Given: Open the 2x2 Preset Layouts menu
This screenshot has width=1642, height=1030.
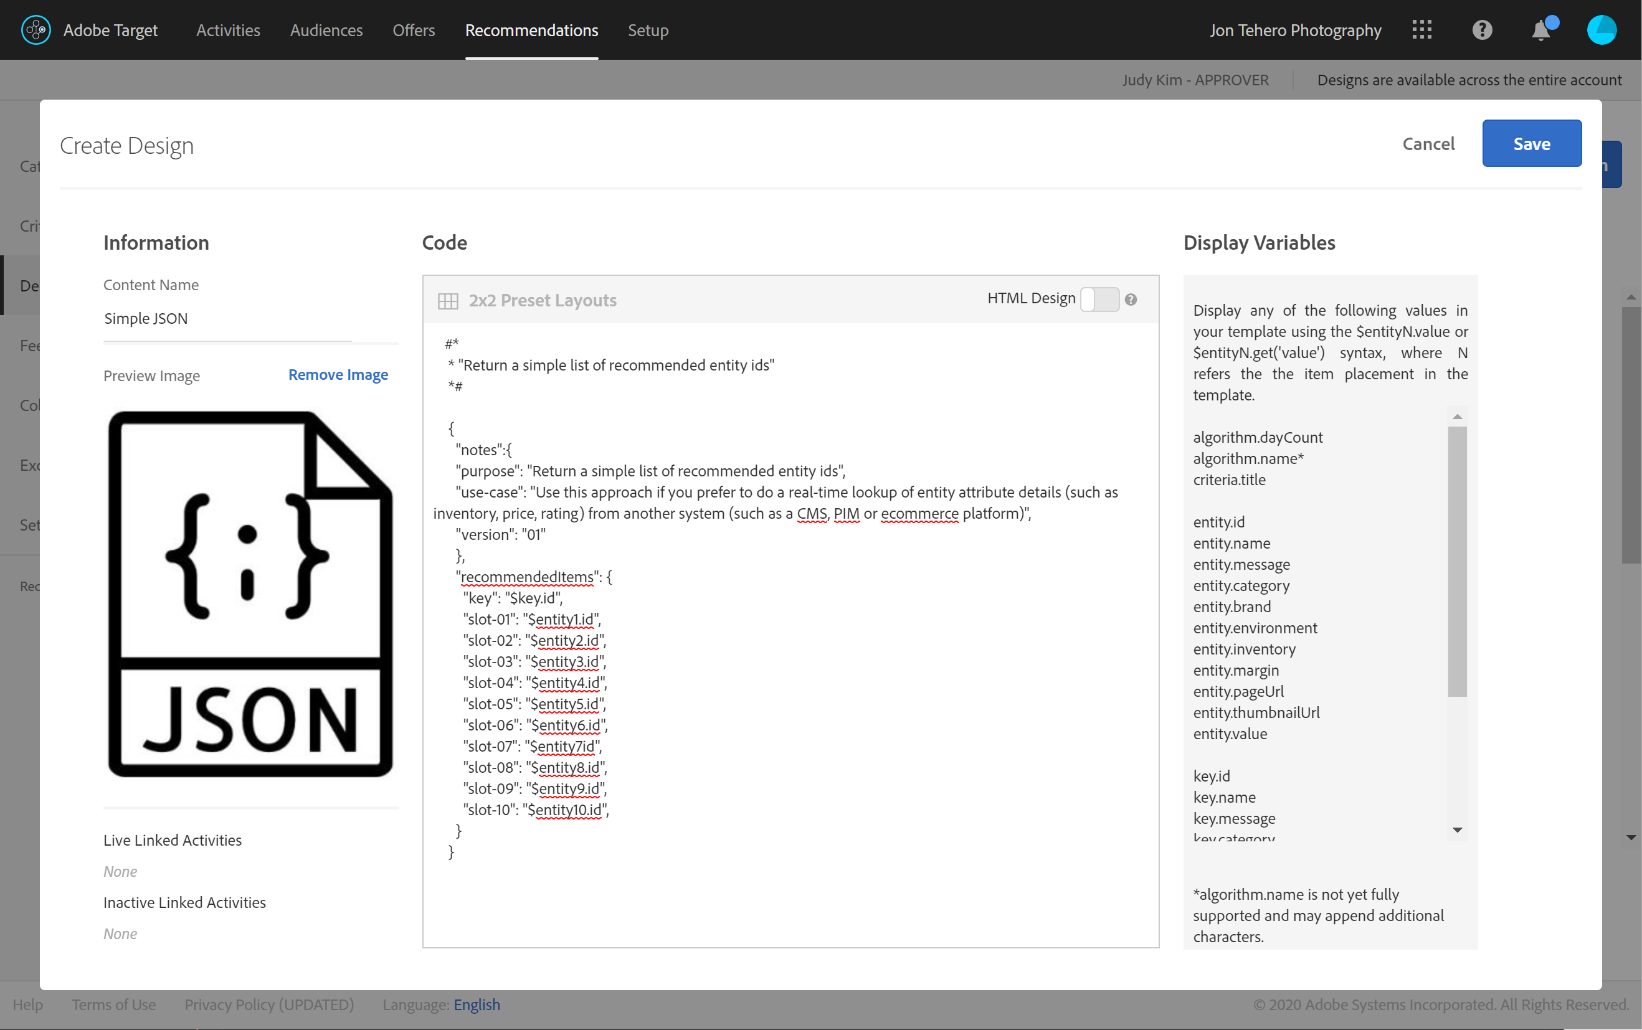Looking at the screenshot, I should [x=543, y=300].
